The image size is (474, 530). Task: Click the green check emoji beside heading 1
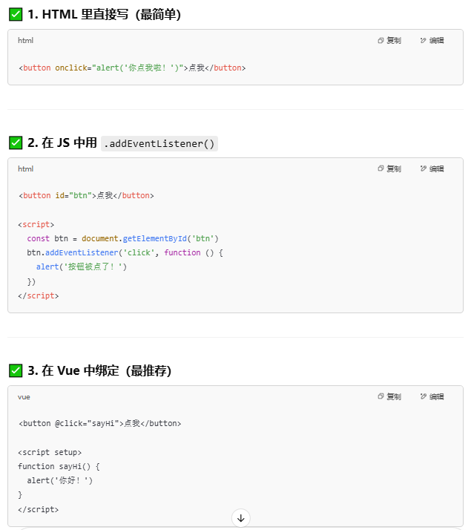tap(16, 15)
